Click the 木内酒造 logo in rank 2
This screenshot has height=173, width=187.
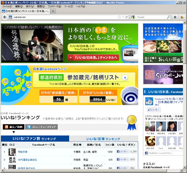coord(12,160)
